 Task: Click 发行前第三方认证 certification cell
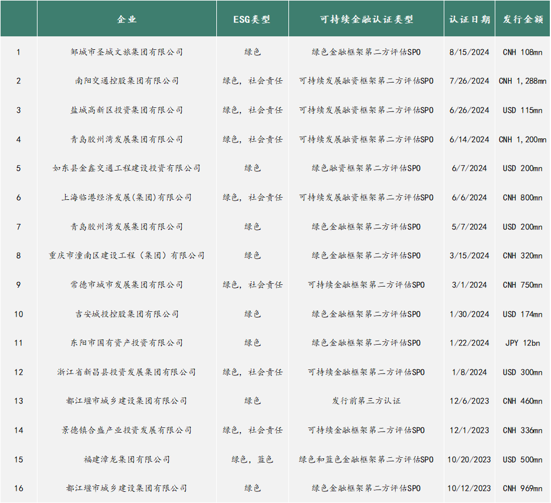click(x=366, y=401)
